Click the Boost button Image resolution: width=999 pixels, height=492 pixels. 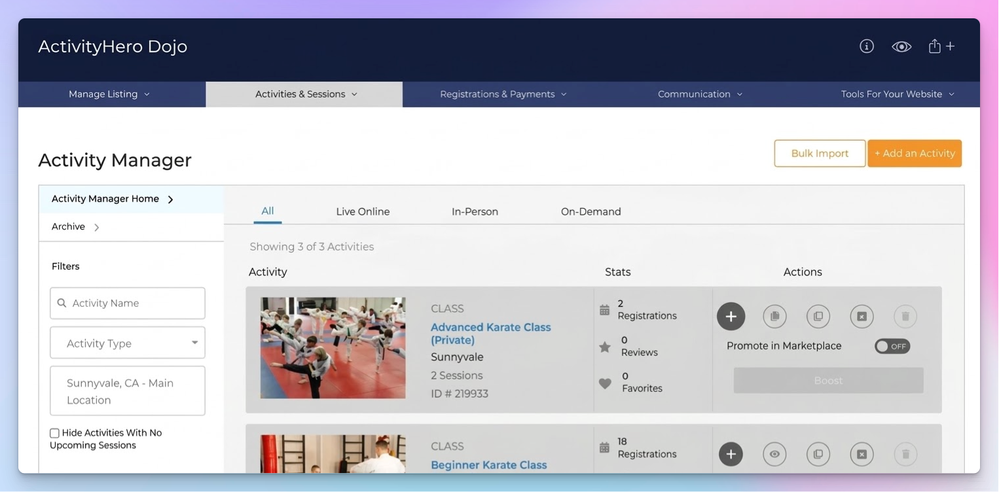(x=828, y=380)
